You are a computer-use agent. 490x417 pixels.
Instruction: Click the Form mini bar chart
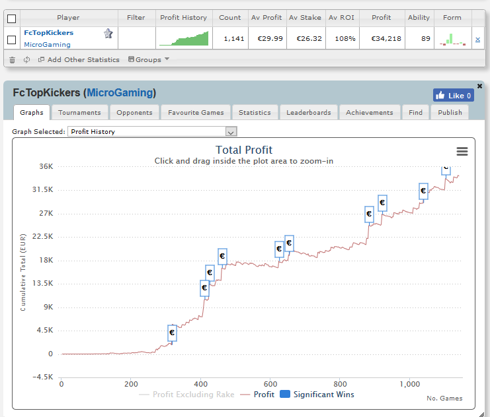452,39
